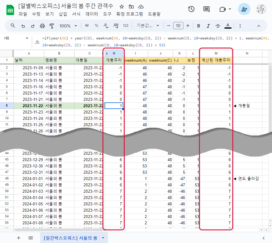Toggle strikethrough formatting
The image size is (272, 243).
218,26
